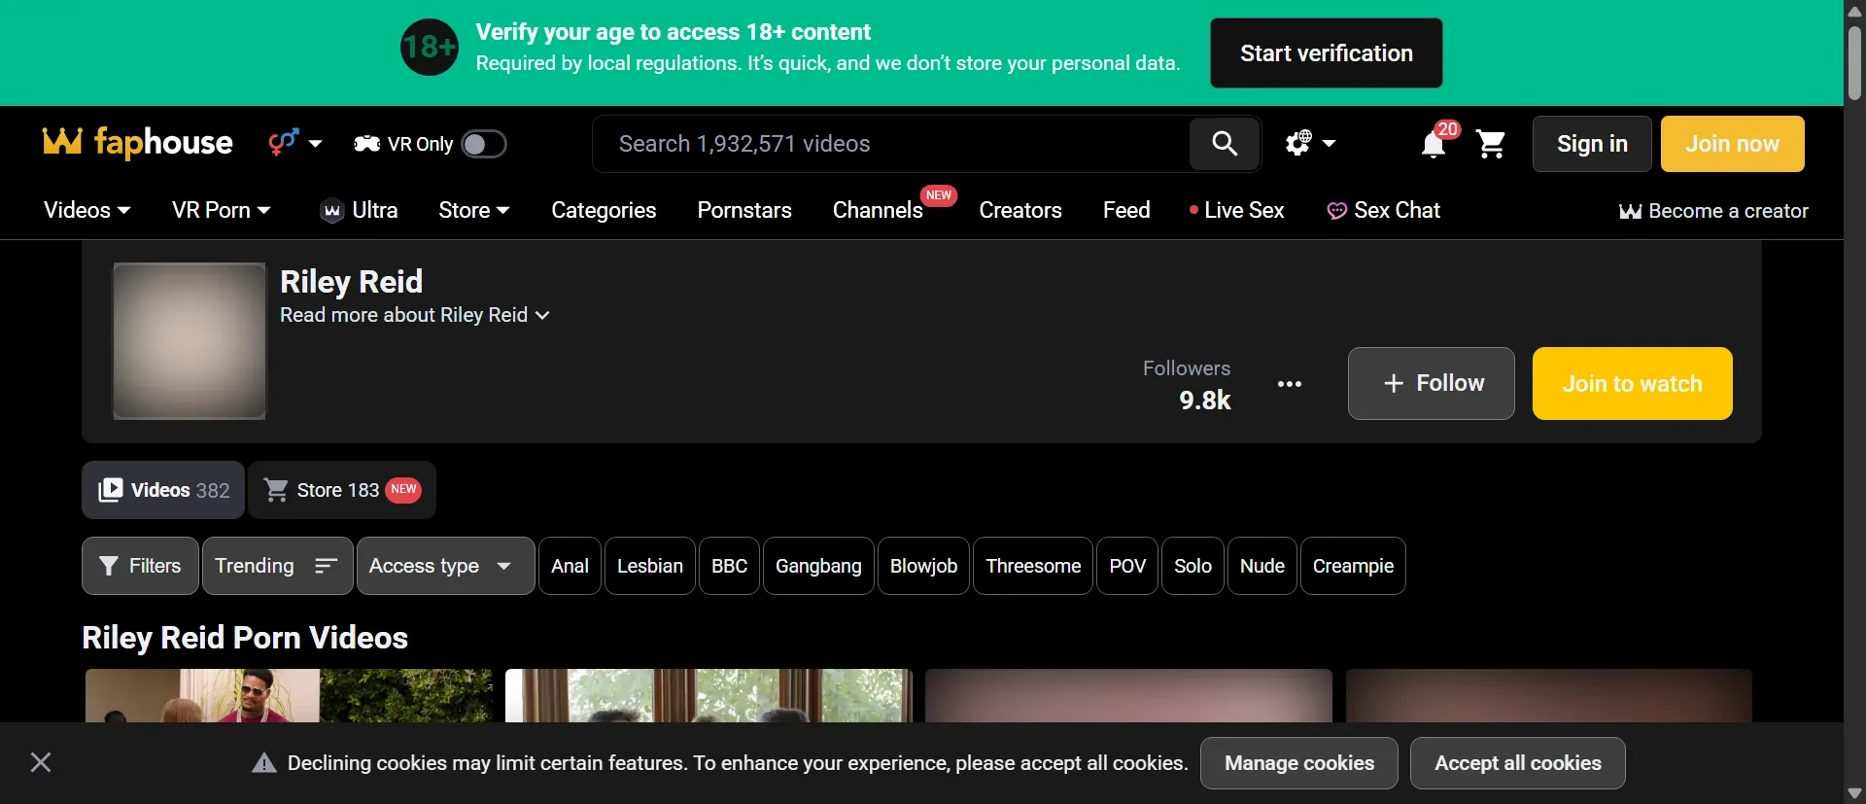Viewport: 1866px width, 804px height.
Task: Switch to Store 183 tab
Action: (342, 490)
